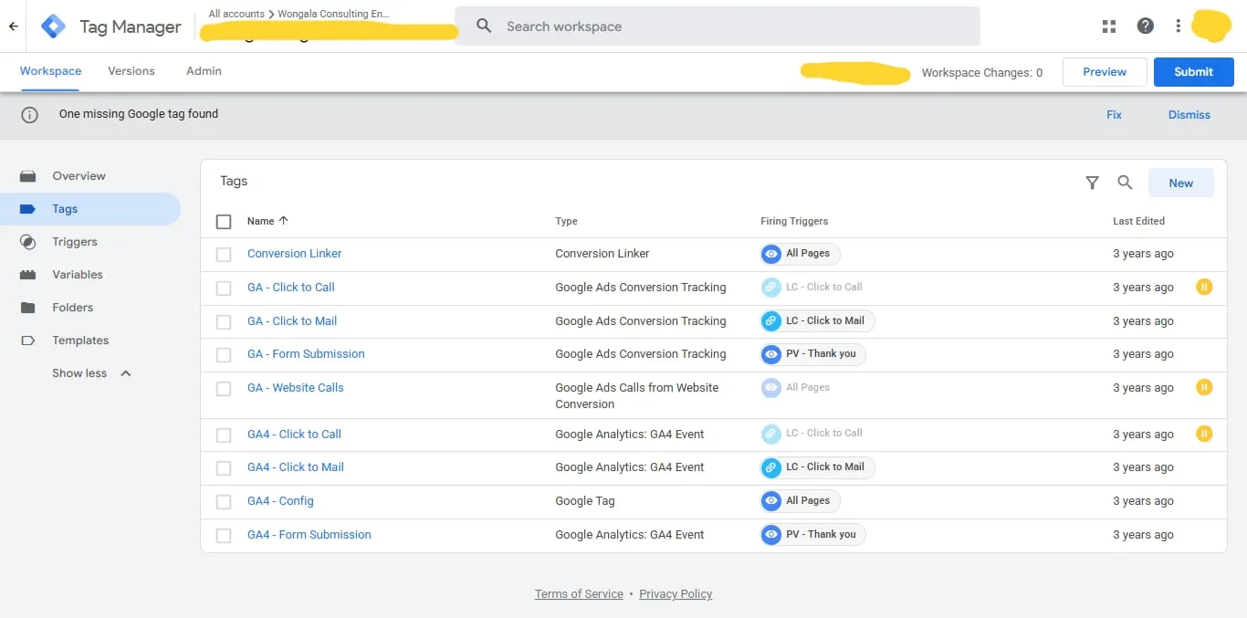
Task: Switch to the Admin tab
Action: [x=204, y=71]
